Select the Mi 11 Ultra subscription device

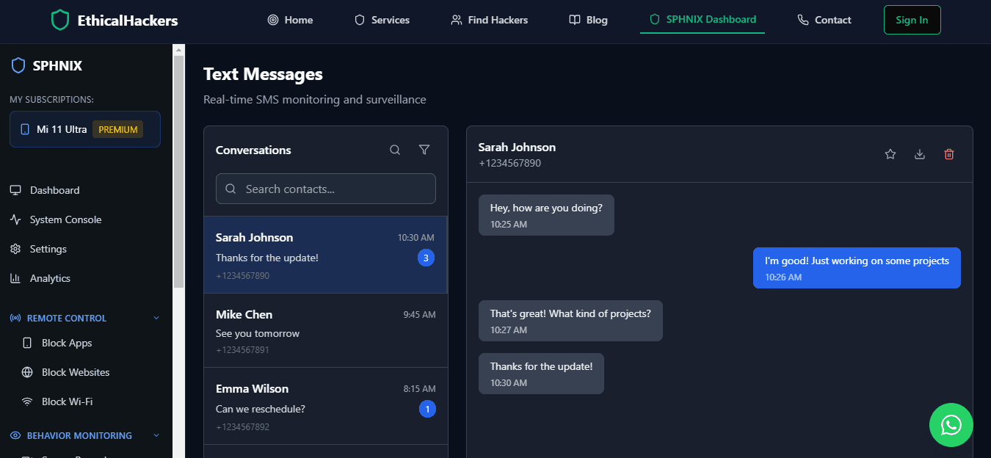point(85,129)
